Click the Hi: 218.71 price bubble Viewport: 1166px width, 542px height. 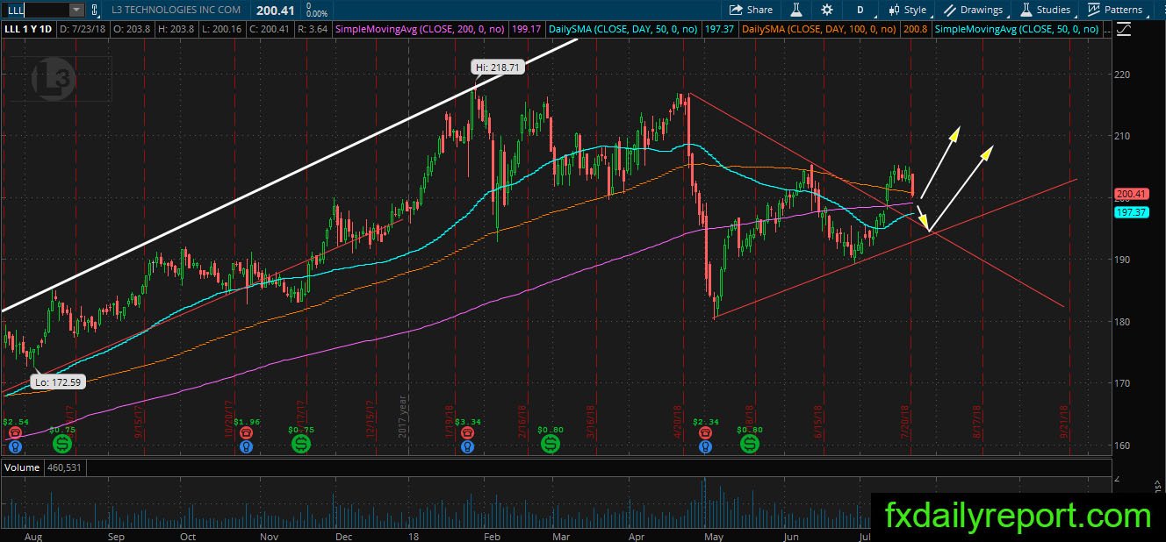[x=499, y=67]
